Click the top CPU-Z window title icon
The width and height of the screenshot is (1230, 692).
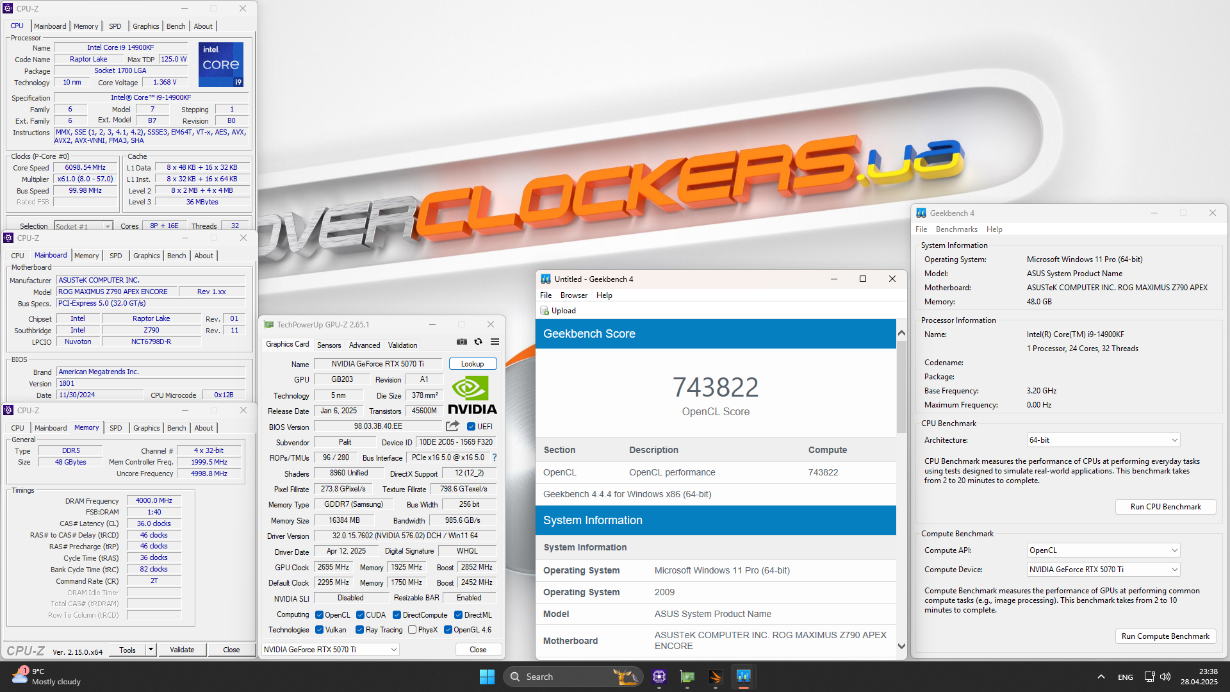(8, 9)
